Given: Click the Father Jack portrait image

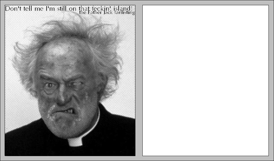Looking at the screenshot, I should coord(70,80).
